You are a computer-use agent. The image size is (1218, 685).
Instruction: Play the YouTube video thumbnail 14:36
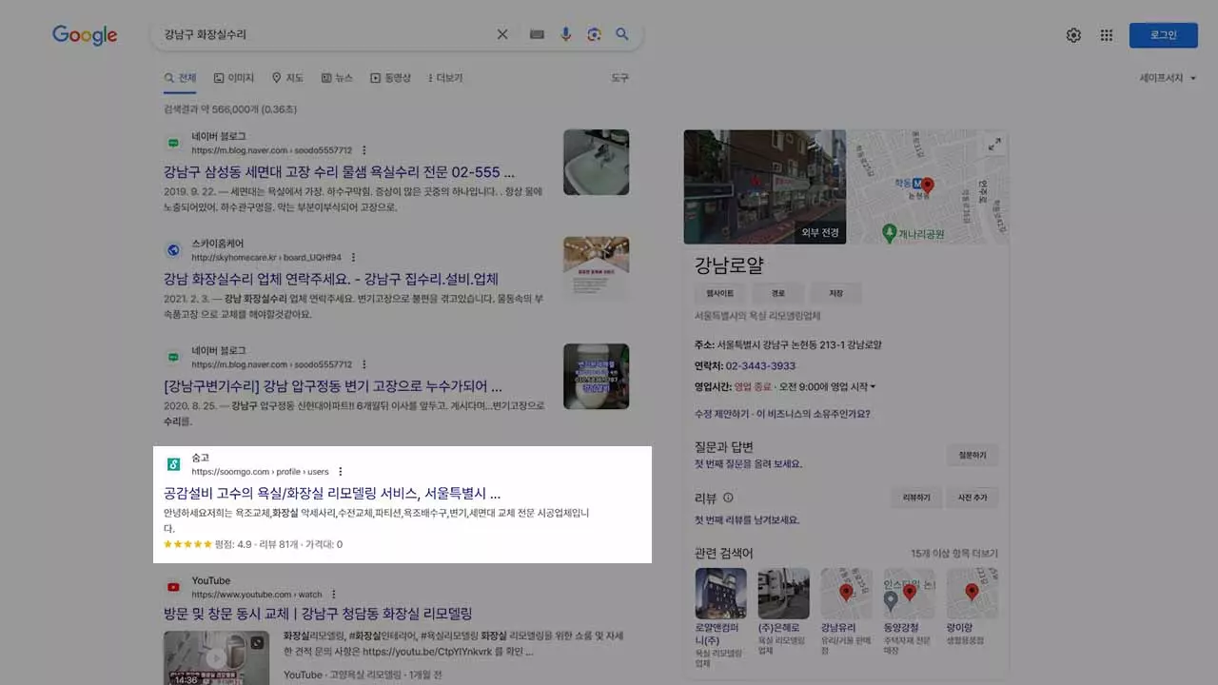point(216,657)
